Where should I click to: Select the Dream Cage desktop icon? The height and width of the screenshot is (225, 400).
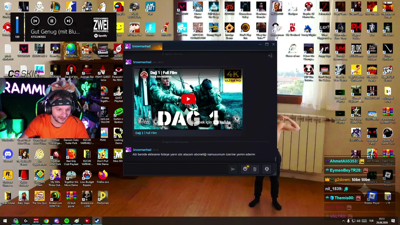tap(356, 8)
